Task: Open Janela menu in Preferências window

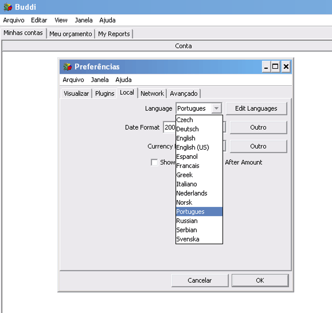Action: (100, 80)
